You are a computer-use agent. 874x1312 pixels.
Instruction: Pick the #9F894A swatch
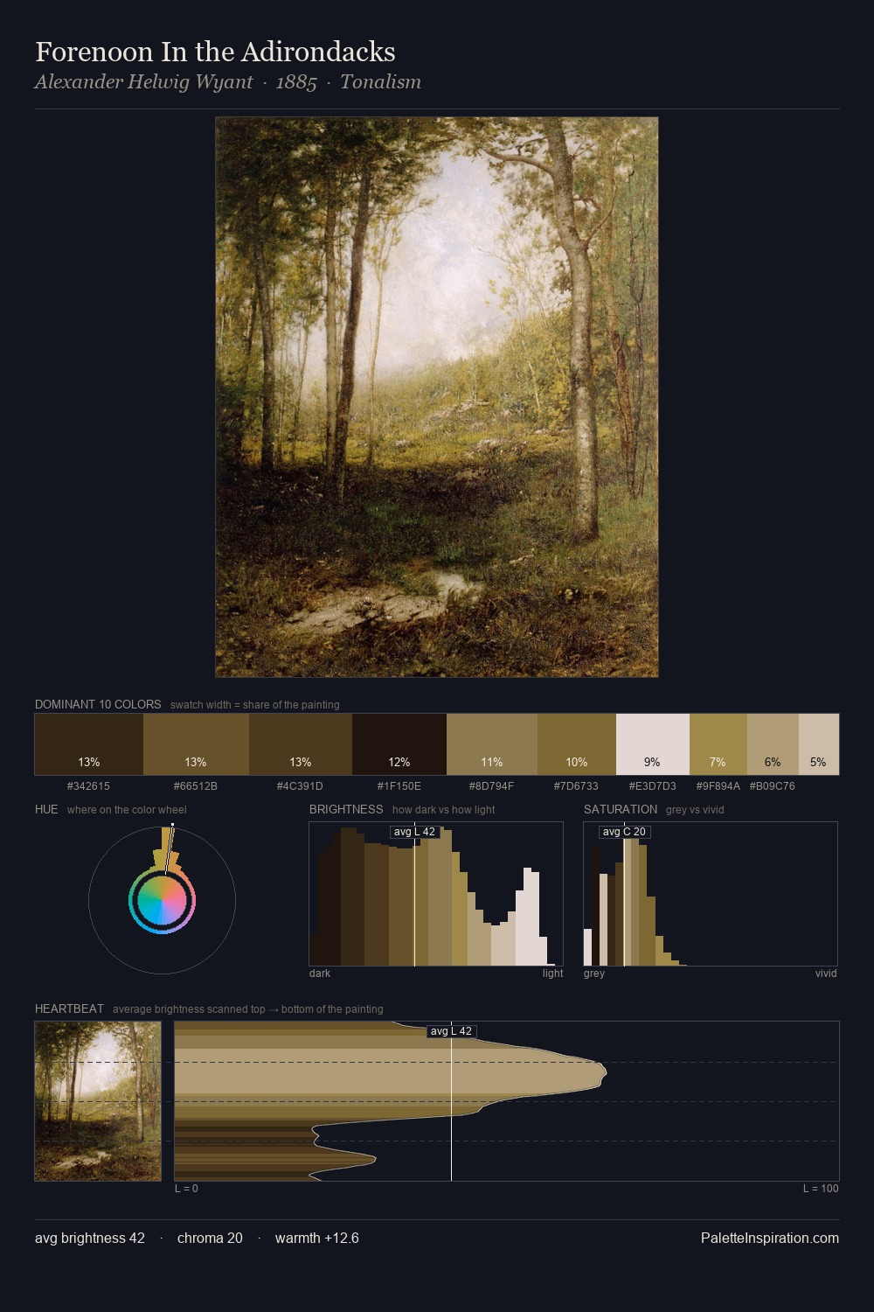(718, 744)
